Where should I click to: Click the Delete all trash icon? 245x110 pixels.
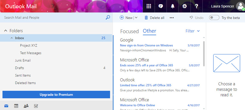(x=146, y=18)
